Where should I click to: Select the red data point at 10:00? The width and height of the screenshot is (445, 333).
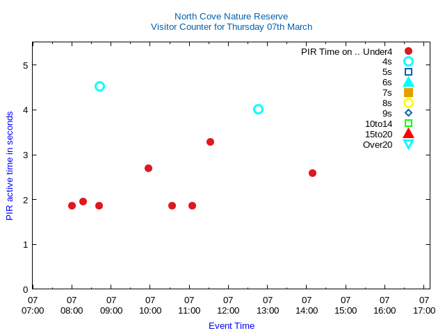coord(148,168)
